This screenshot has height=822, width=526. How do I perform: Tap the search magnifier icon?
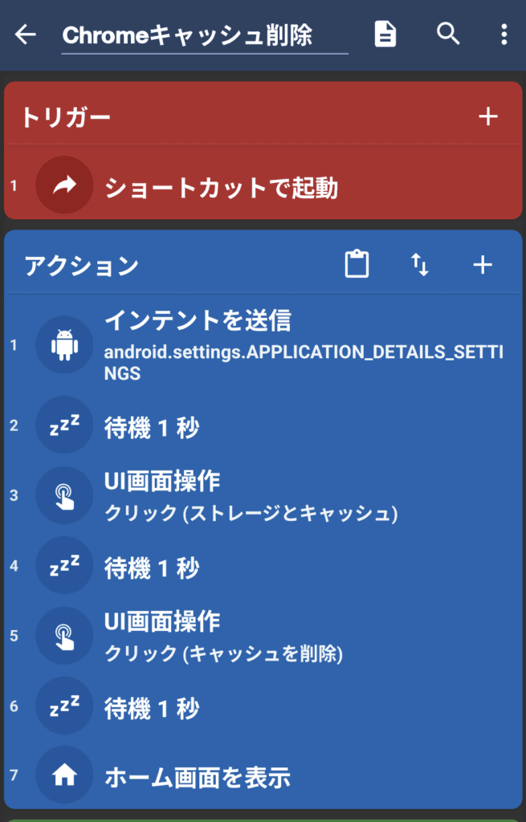click(447, 34)
